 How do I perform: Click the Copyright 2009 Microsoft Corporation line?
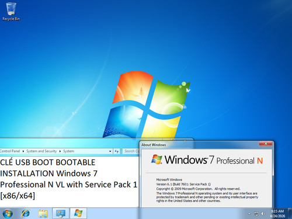tap(198, 189)
